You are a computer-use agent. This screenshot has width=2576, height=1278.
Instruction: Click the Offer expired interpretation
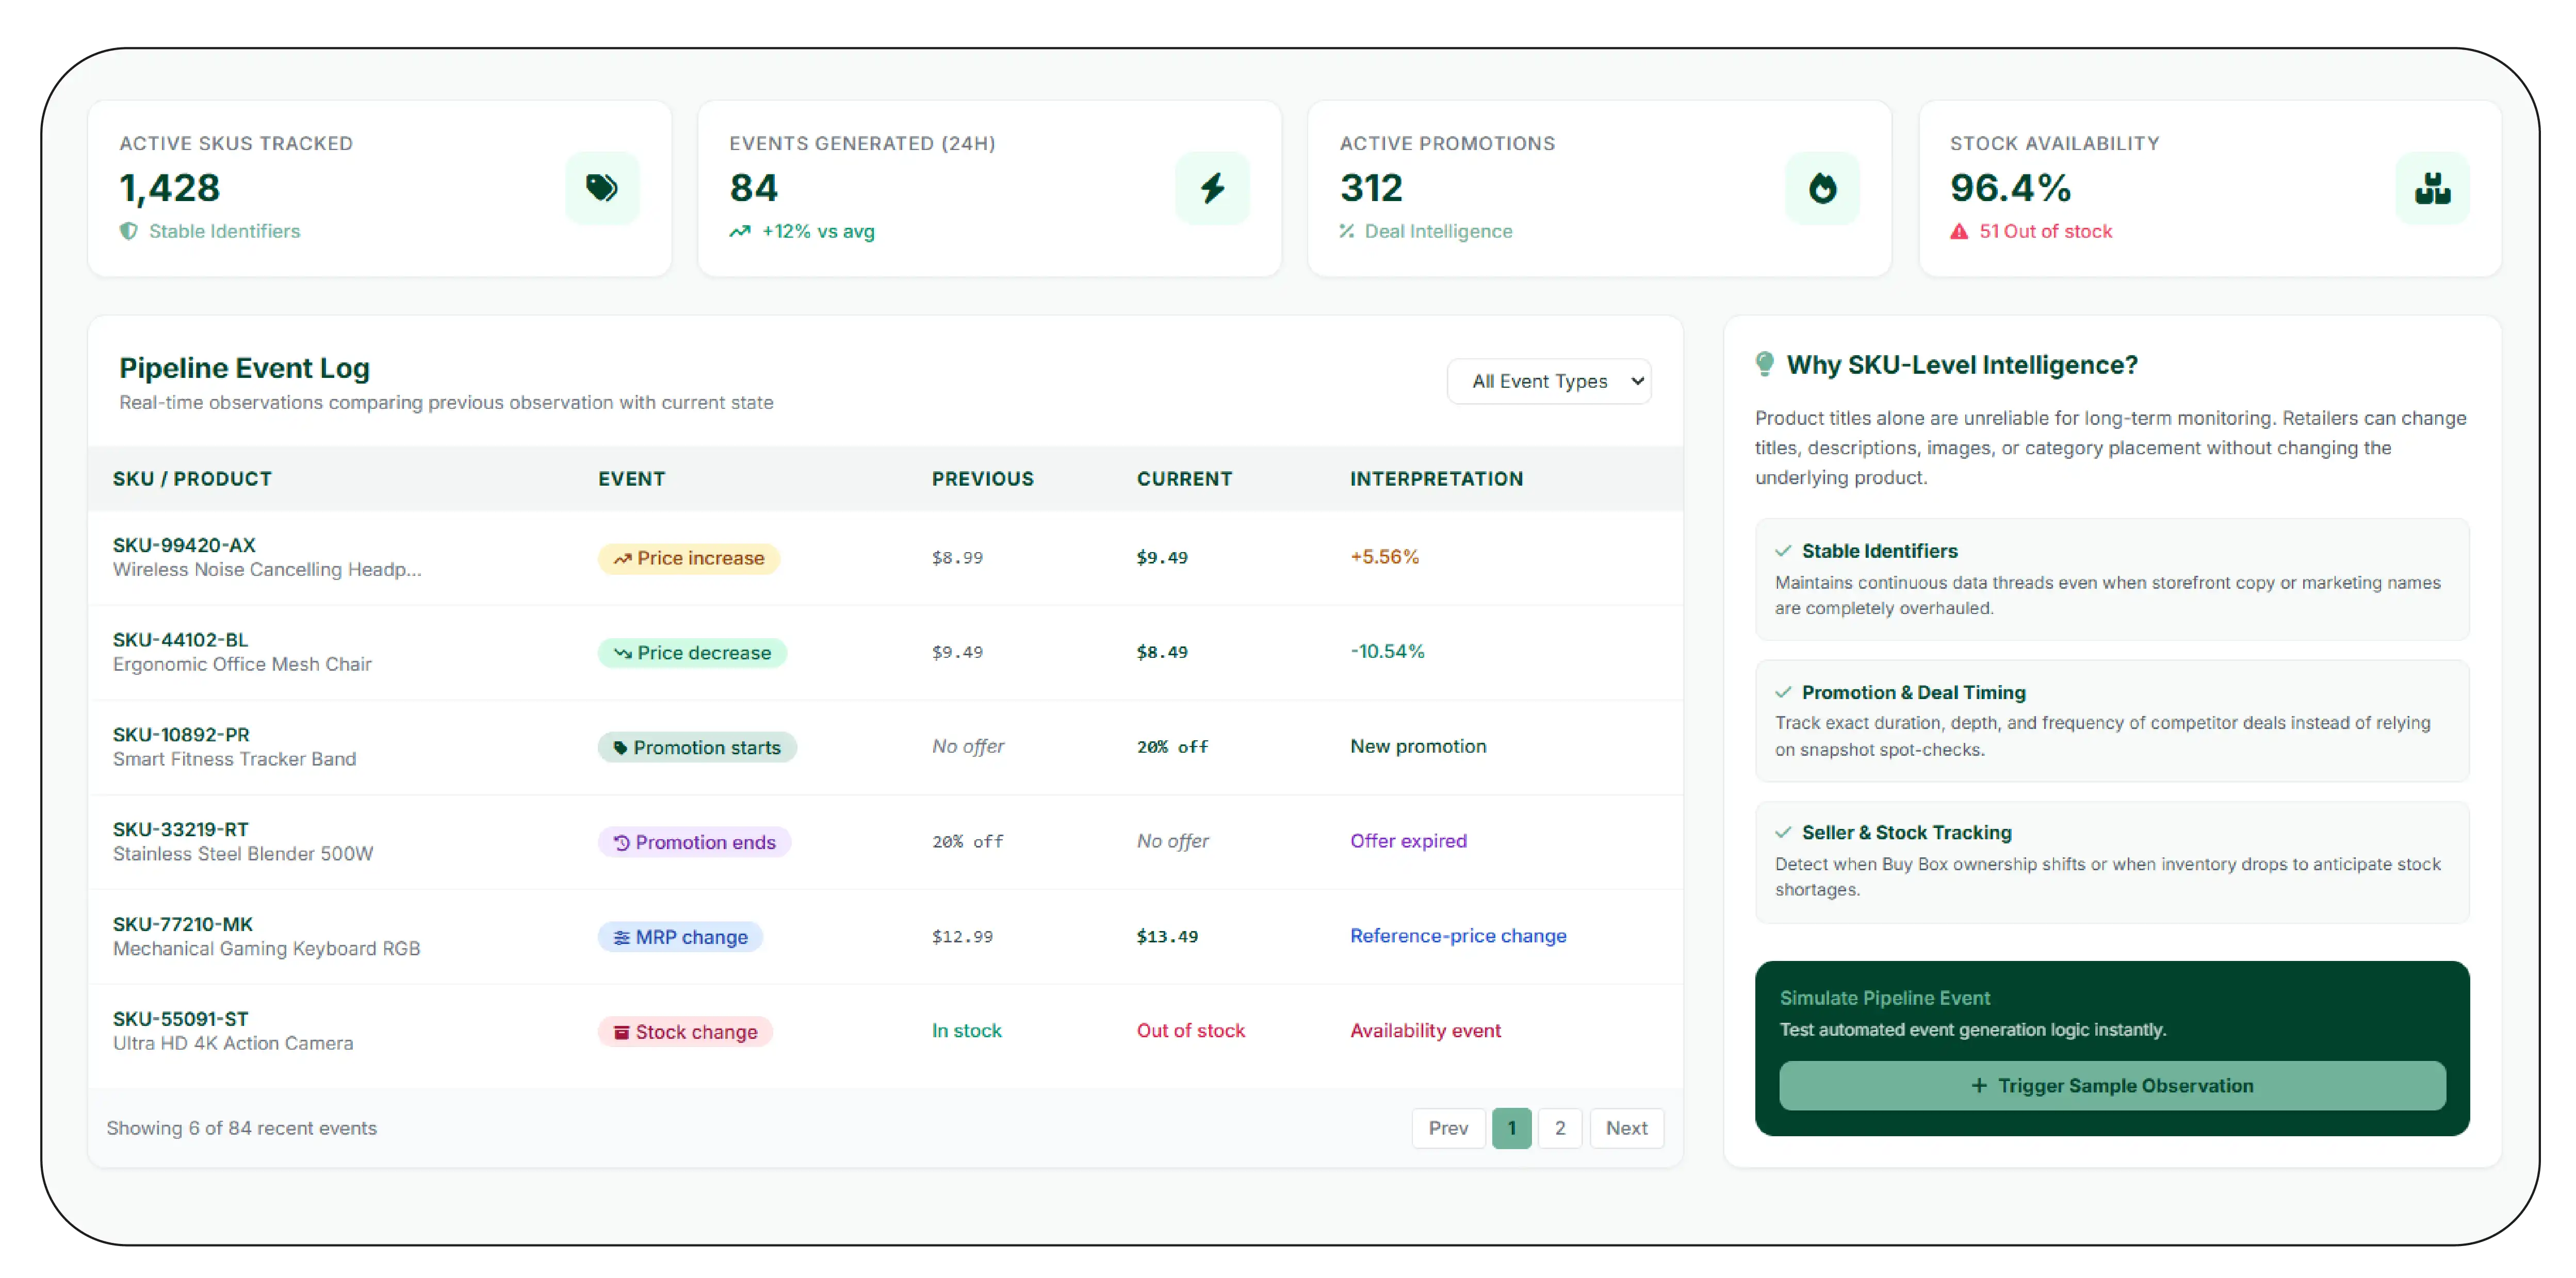[1408, 840]
